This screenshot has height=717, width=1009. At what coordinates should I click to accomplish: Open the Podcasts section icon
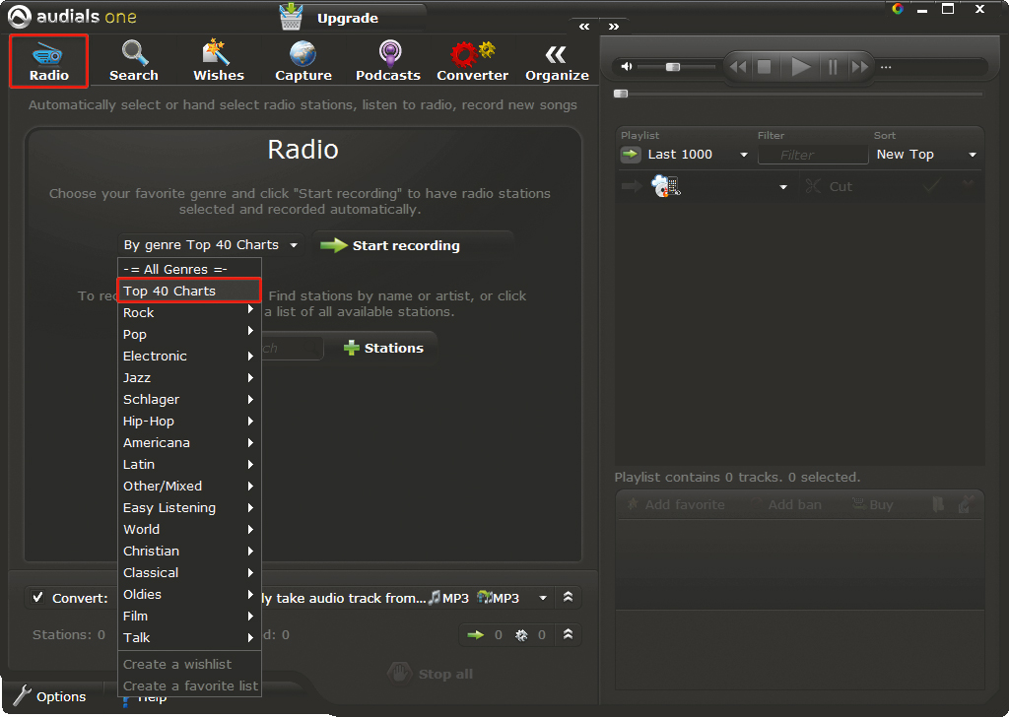click(388, 53)
